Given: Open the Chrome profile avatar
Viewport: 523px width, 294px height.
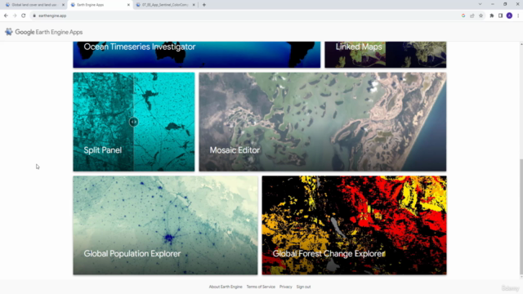Looking at the screenshot, I should point(509,16).
